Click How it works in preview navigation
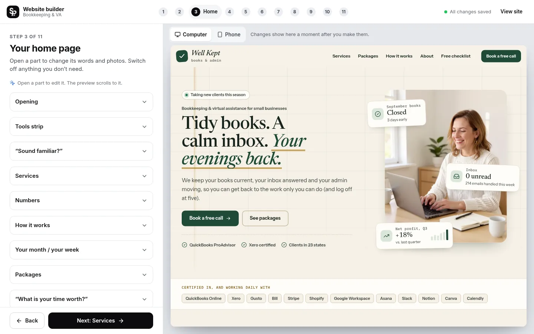Viewport: 534px width, 334px height. (399, 56)
